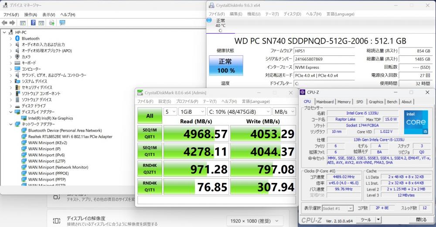Screen dimensions: 436x227
Task: Open CrystalDiskInfo ディスク(D) menu
Action: pos(292,14)
